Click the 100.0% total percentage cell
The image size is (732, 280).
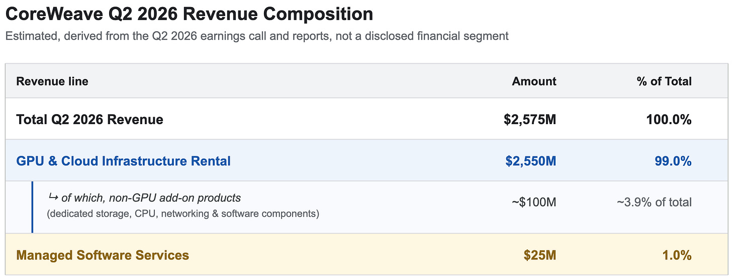click(x=668, y=120)
